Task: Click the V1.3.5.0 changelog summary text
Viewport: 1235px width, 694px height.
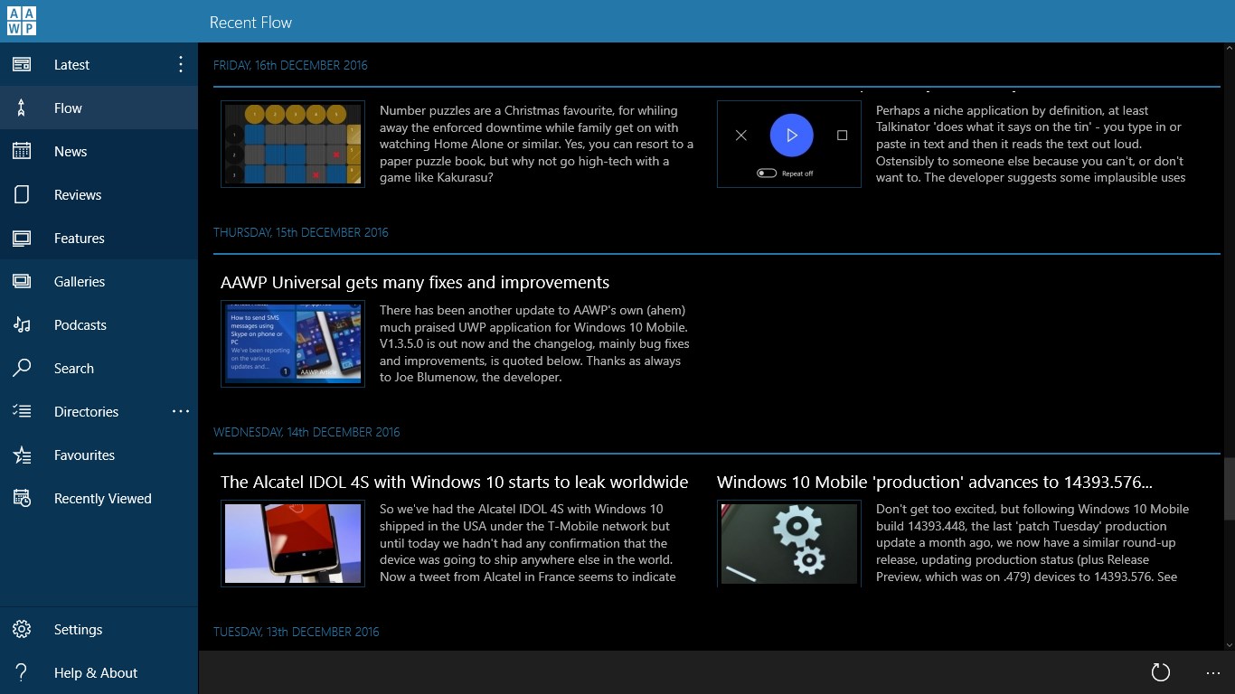Action: click(x=535, y=343)
